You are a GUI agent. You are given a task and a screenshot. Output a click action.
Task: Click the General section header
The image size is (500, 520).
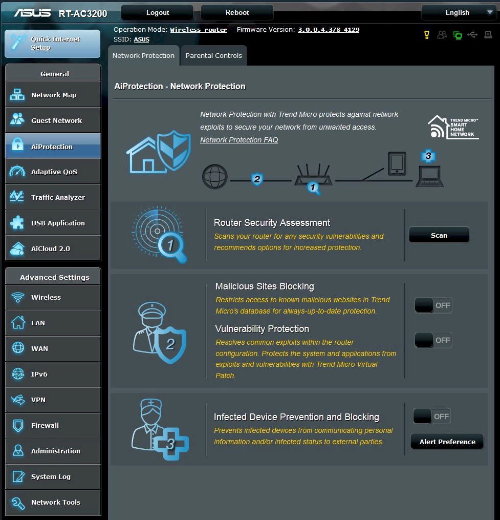[x=53, y=73]
